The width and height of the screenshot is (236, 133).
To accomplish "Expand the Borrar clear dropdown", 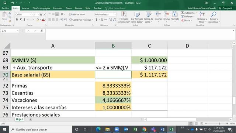I will point(191,20).
